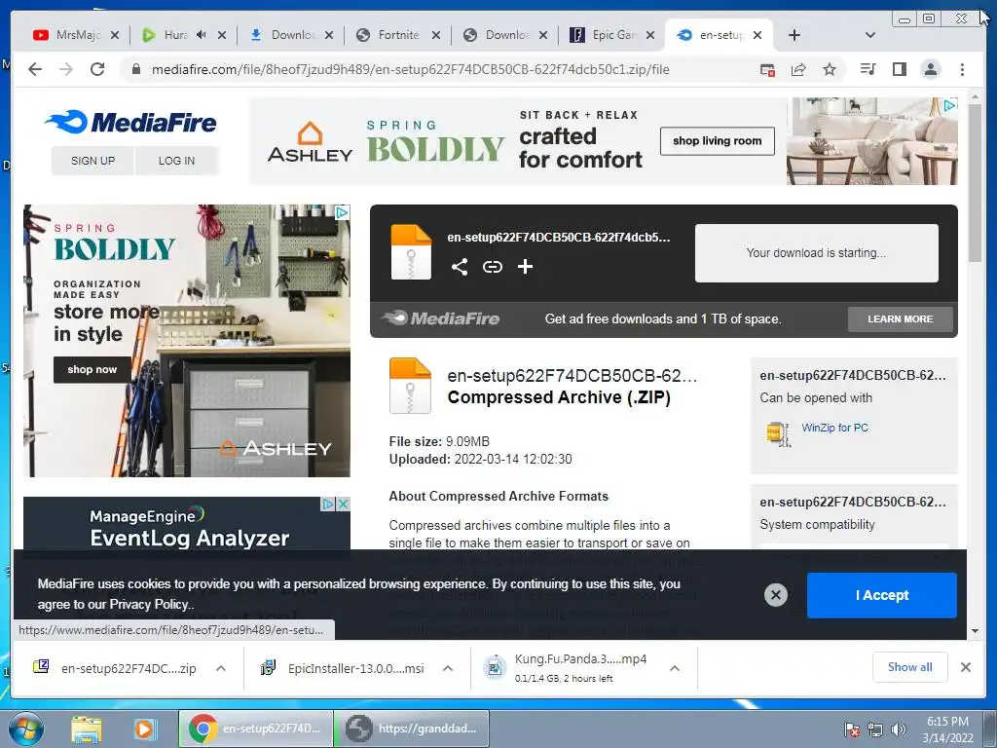Switch to the Downloads tab with arrow icon
997x748 pixels.
click(283, 35)
